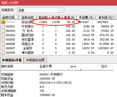This screenshot has width=117, height=97.
Task: Select stock name 神州高铁 in list
Action: click(28, 53)
